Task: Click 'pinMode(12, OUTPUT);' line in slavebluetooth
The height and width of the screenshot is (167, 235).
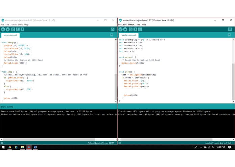Action: [x=16, y=46]
